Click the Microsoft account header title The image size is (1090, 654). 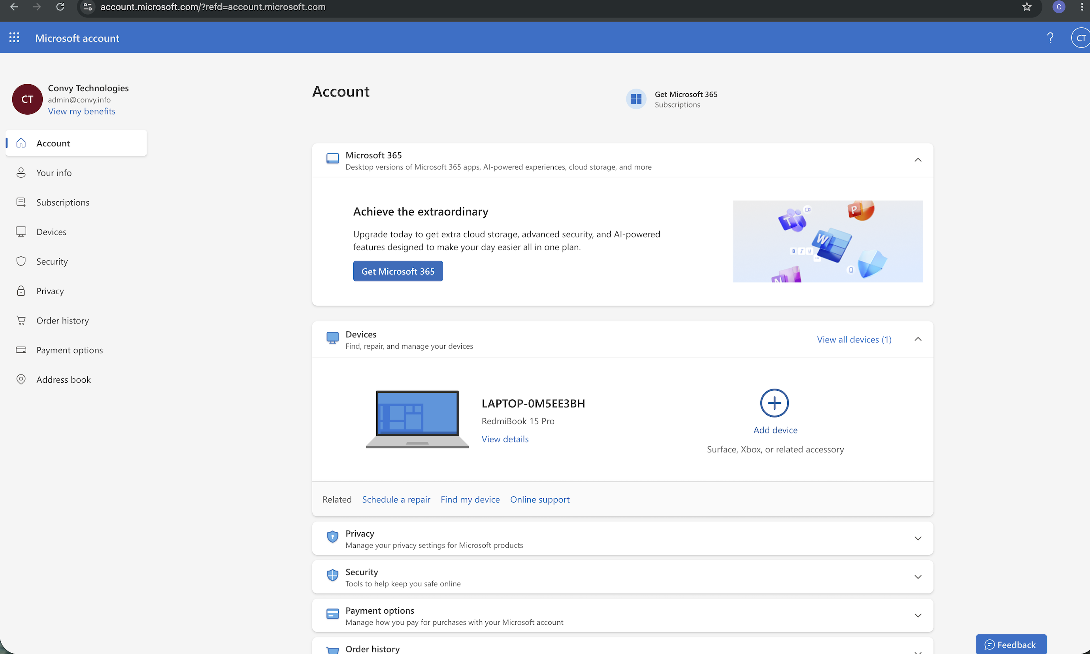pyautogui.click(x=77, y=38)
